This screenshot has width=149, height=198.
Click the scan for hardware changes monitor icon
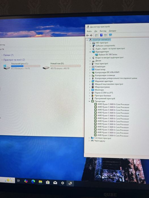coord(110,35)
